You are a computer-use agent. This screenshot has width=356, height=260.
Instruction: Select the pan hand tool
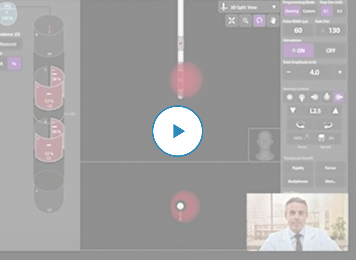pos(273,21)
